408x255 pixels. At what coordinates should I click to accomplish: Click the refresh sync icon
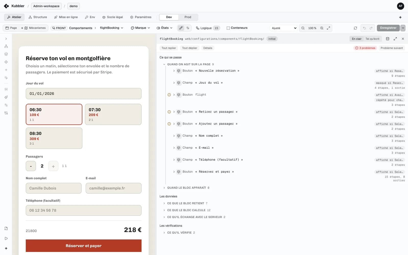[355, 28]
